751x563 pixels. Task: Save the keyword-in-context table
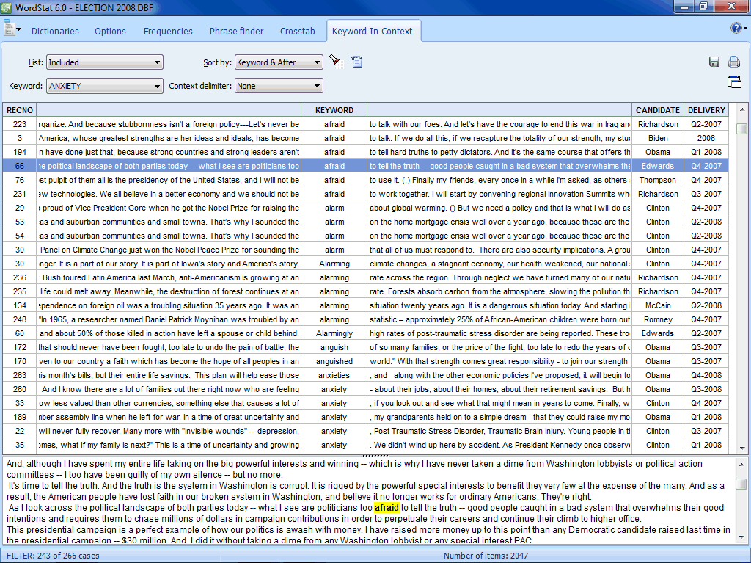pyautogui.click(x=714, y=62)
